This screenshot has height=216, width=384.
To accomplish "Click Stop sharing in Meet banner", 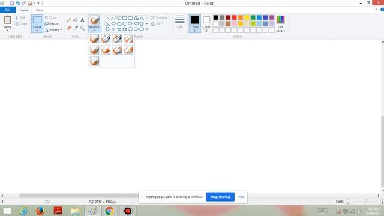I will (x=220, y=197).
